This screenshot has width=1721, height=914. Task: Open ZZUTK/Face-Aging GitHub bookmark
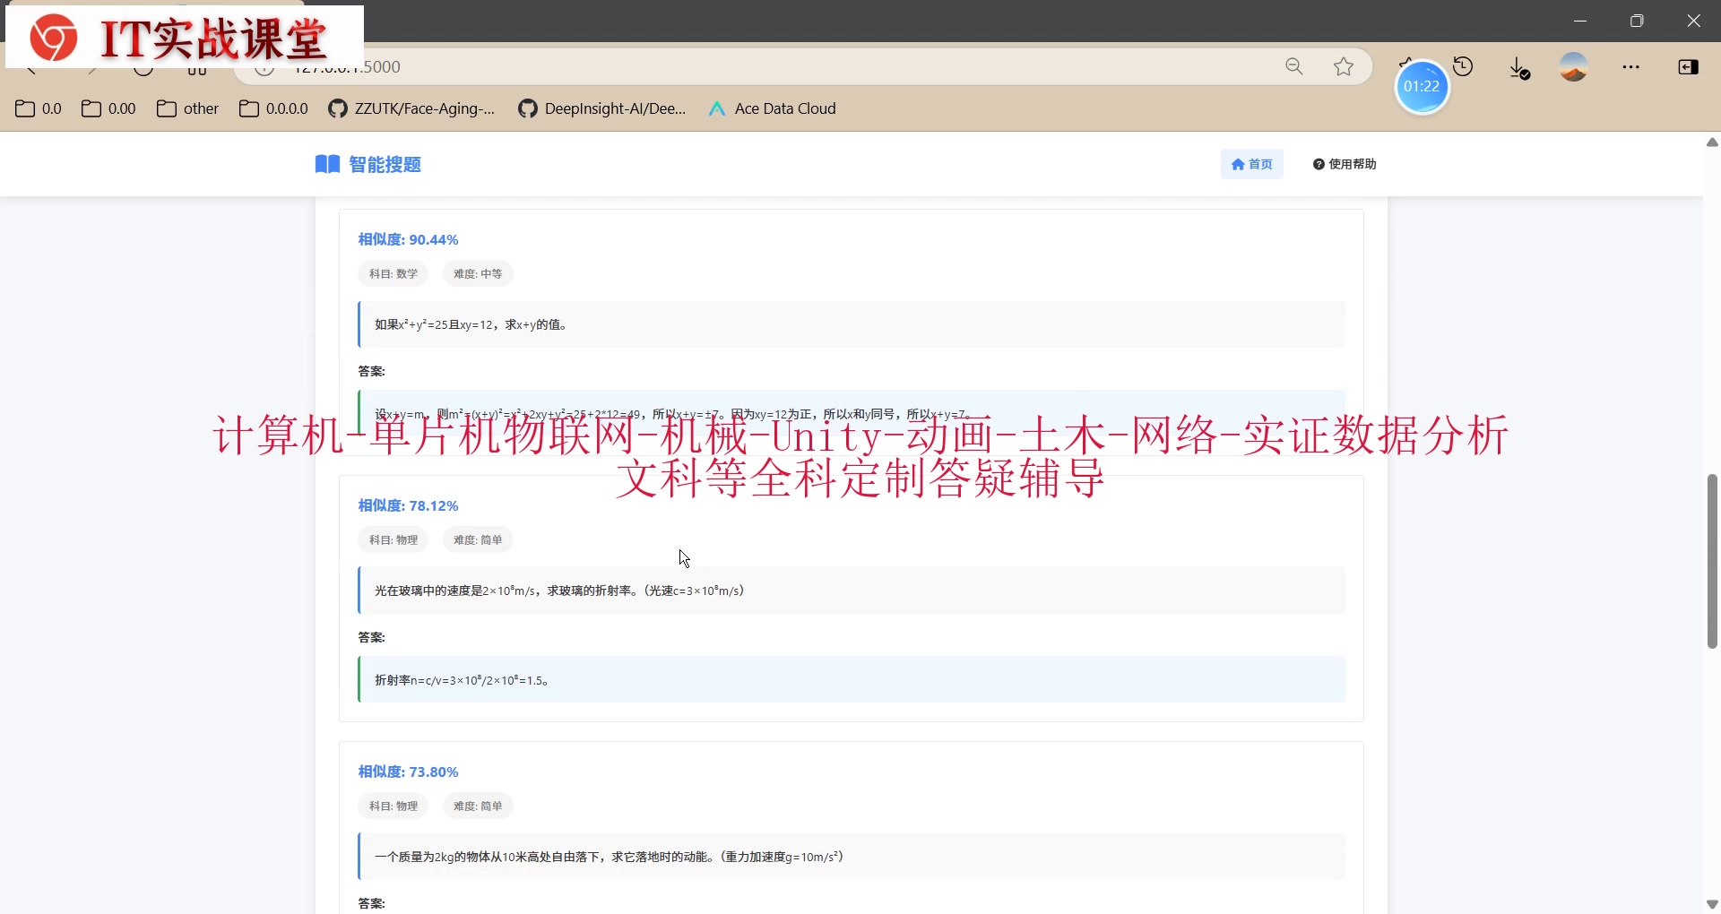tap(411, 108)
